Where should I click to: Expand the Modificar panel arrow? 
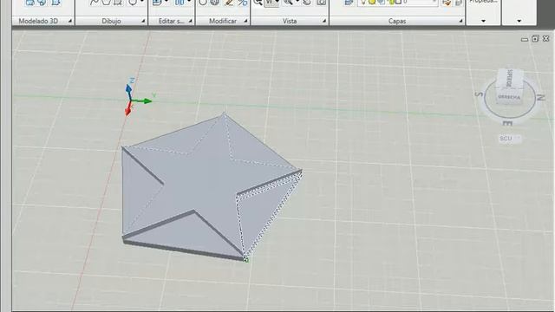tap(245, 21)
